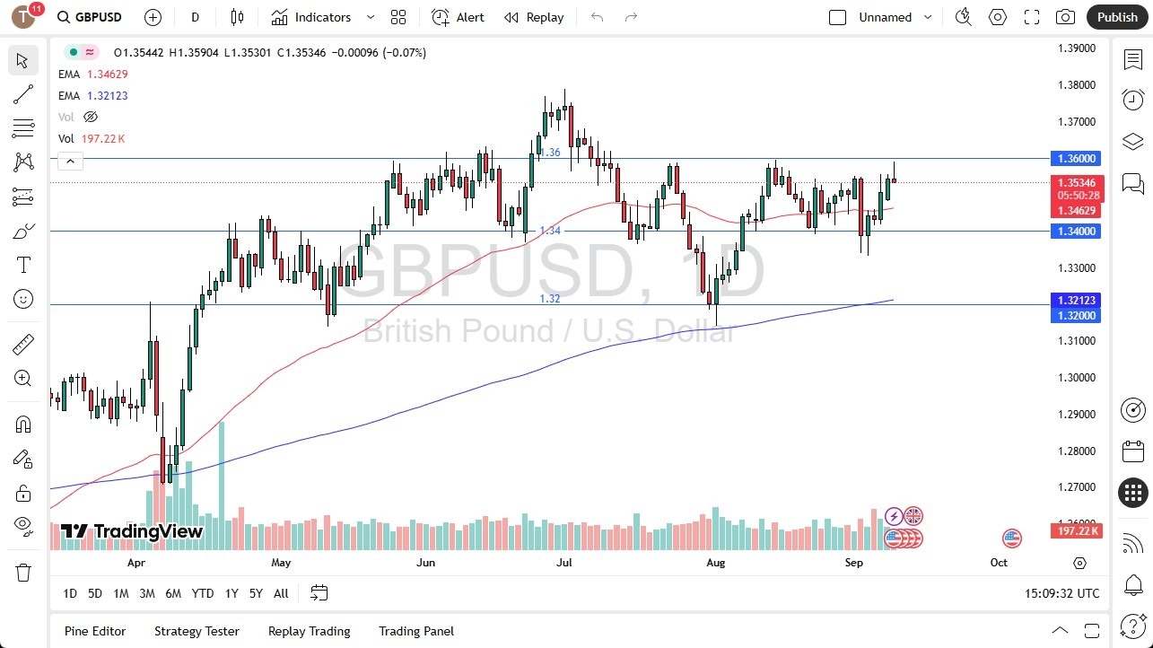The width and height of the screenshot is (1153, 648).
Task: Pick the Text annotation tool
Action: pos(23,265)
